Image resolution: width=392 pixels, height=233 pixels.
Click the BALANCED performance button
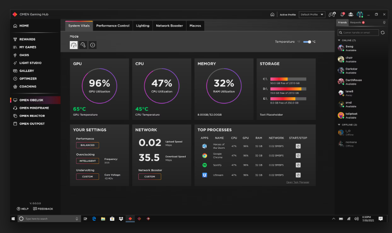tap(87, 145)
